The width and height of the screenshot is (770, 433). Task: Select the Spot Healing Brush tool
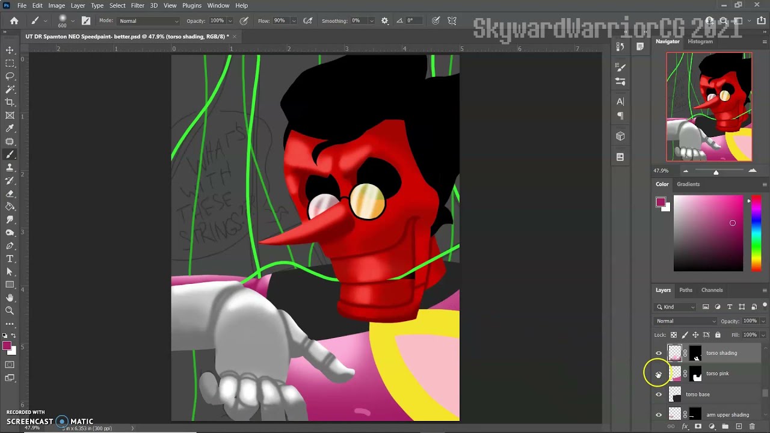pyautogui.click(x=10, y=142)
